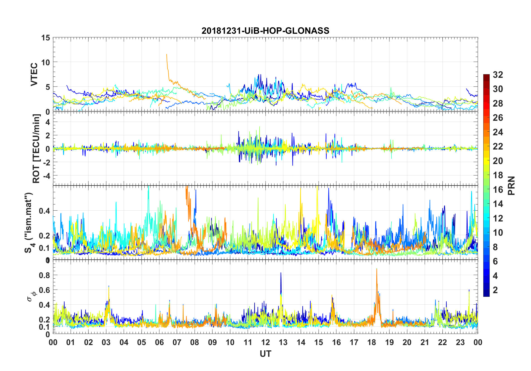Click PRN colorbar tick label 24
531x371 pixels.
point(498,132)
